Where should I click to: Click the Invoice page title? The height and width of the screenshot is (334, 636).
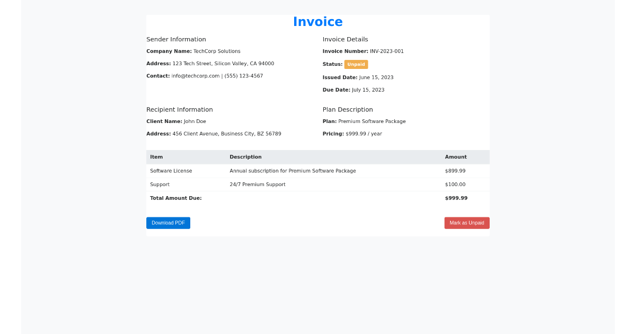click(x=317, y=22)
